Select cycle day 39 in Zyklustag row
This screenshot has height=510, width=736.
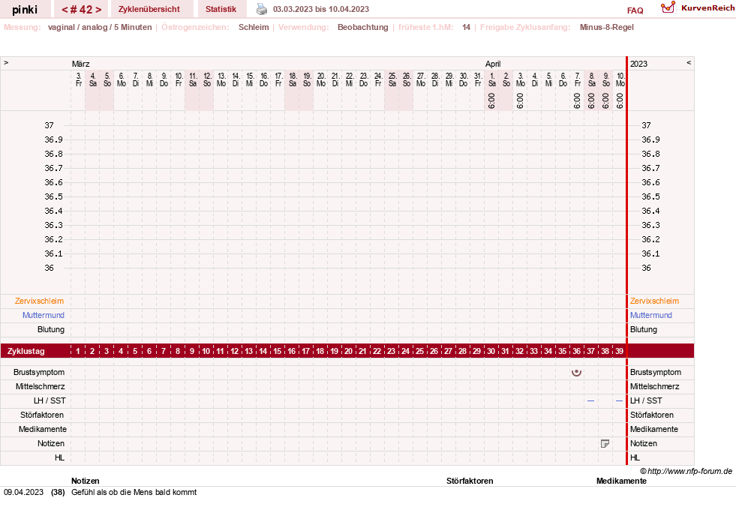point(619,351)
